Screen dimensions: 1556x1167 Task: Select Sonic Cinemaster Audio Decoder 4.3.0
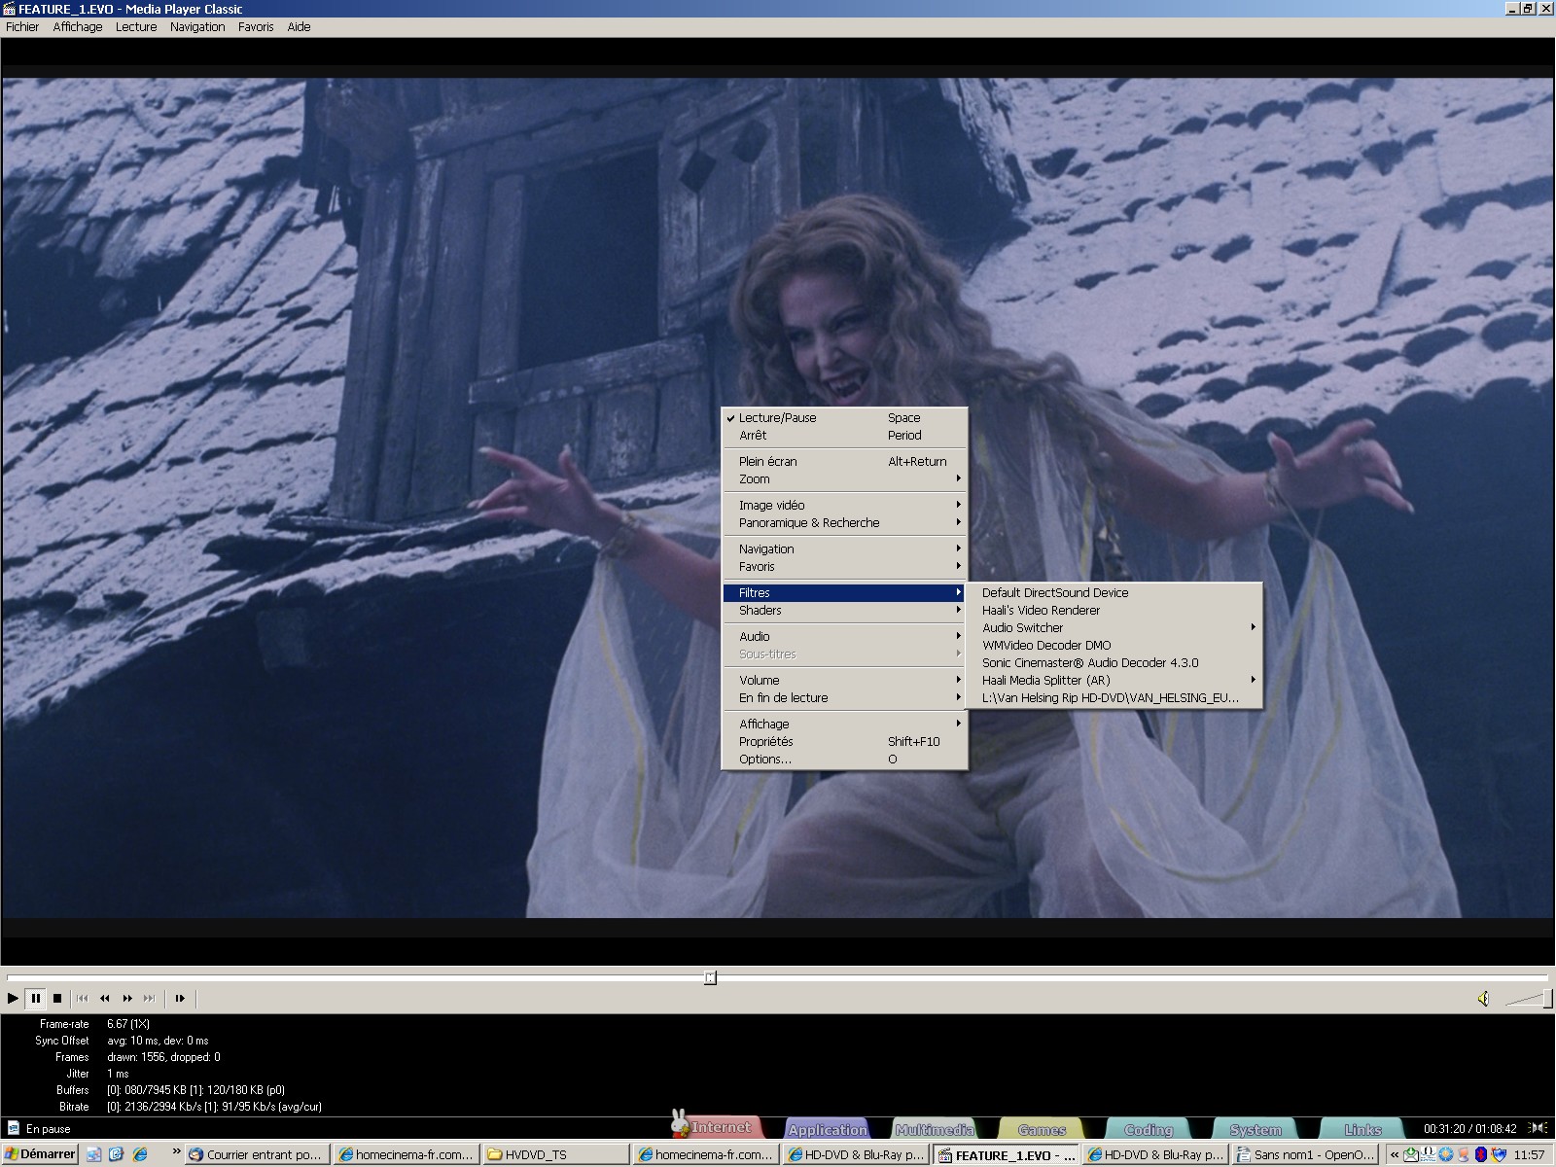tap(1114, 662)
